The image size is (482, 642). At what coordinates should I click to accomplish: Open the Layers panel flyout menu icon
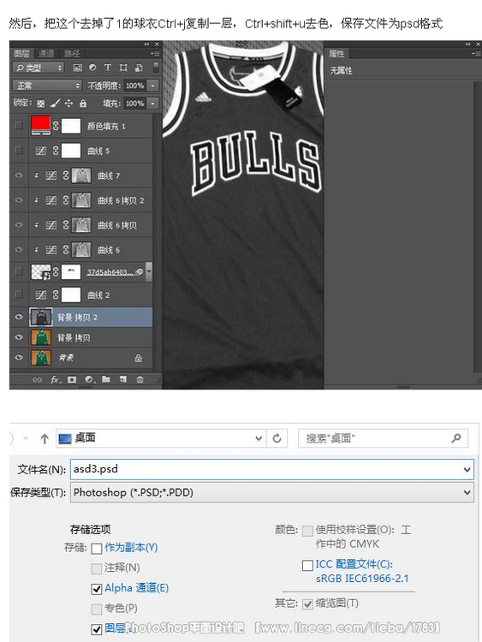[x=154, y=54]
